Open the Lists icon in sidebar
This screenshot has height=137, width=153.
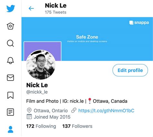click(x=10, y=112)
